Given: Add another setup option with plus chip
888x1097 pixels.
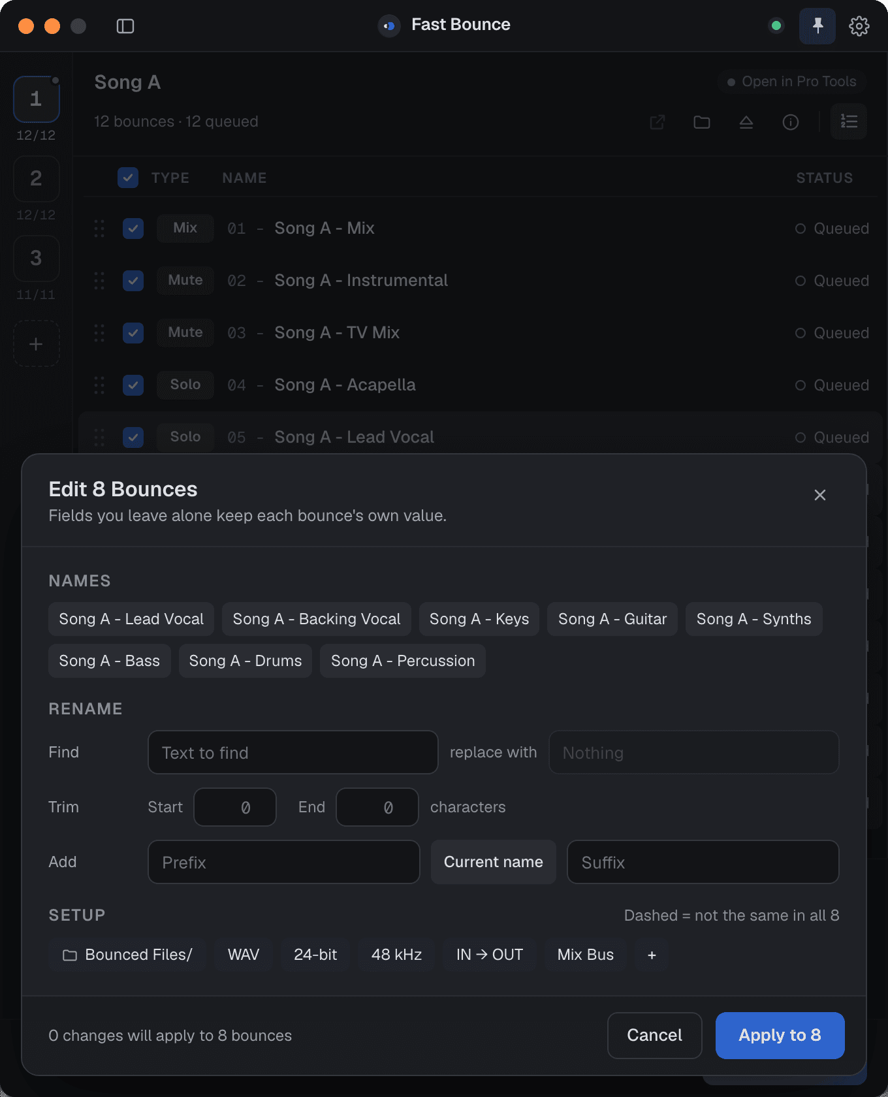Looking at the screenshot, I should [652, 955].
